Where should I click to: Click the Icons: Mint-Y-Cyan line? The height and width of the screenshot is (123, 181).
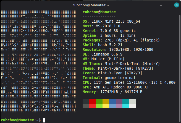tap(112, 73)
